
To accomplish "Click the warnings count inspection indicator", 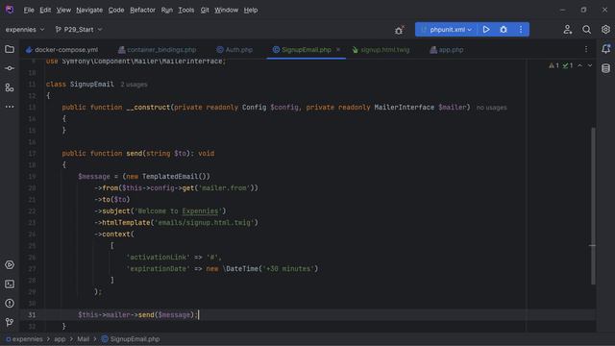I will click(x=553, y=65).
